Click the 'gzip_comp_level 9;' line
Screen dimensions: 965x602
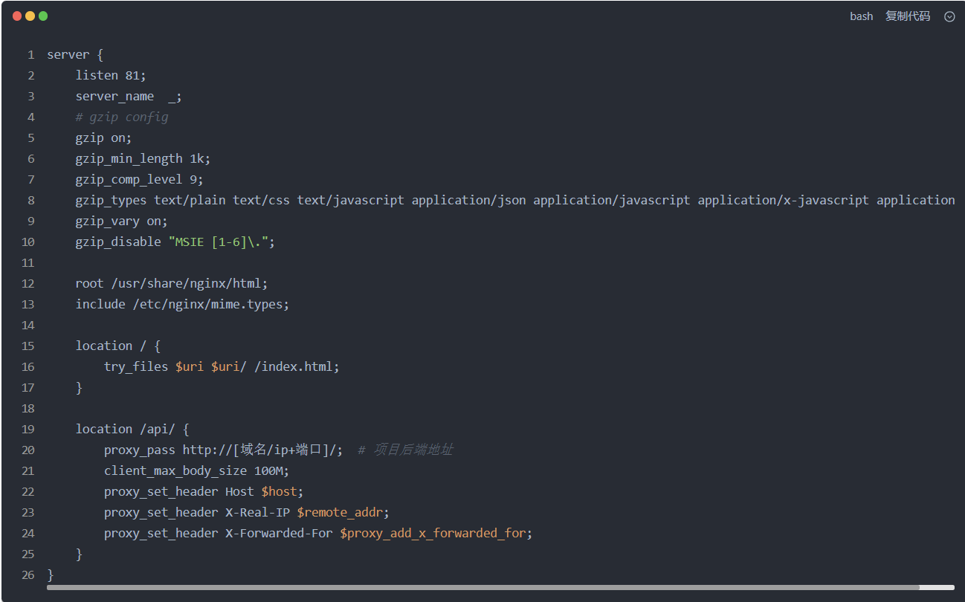coord(139,179)
